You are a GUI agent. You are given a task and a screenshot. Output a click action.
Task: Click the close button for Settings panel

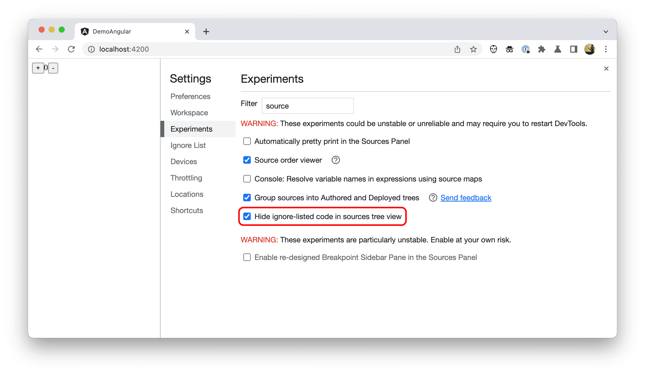click(606, 68)
